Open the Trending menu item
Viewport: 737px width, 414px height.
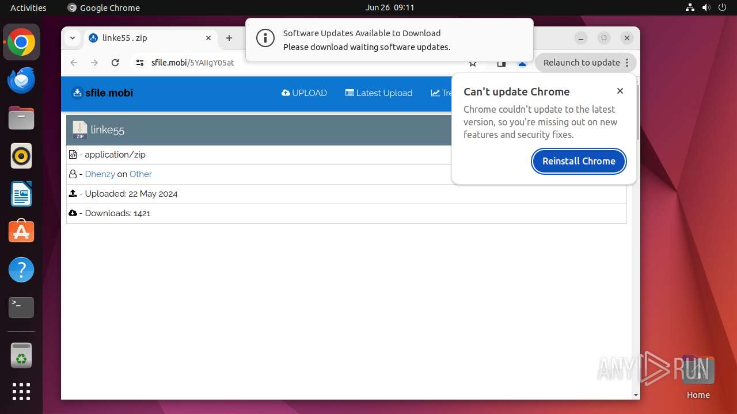pos(442,93)
